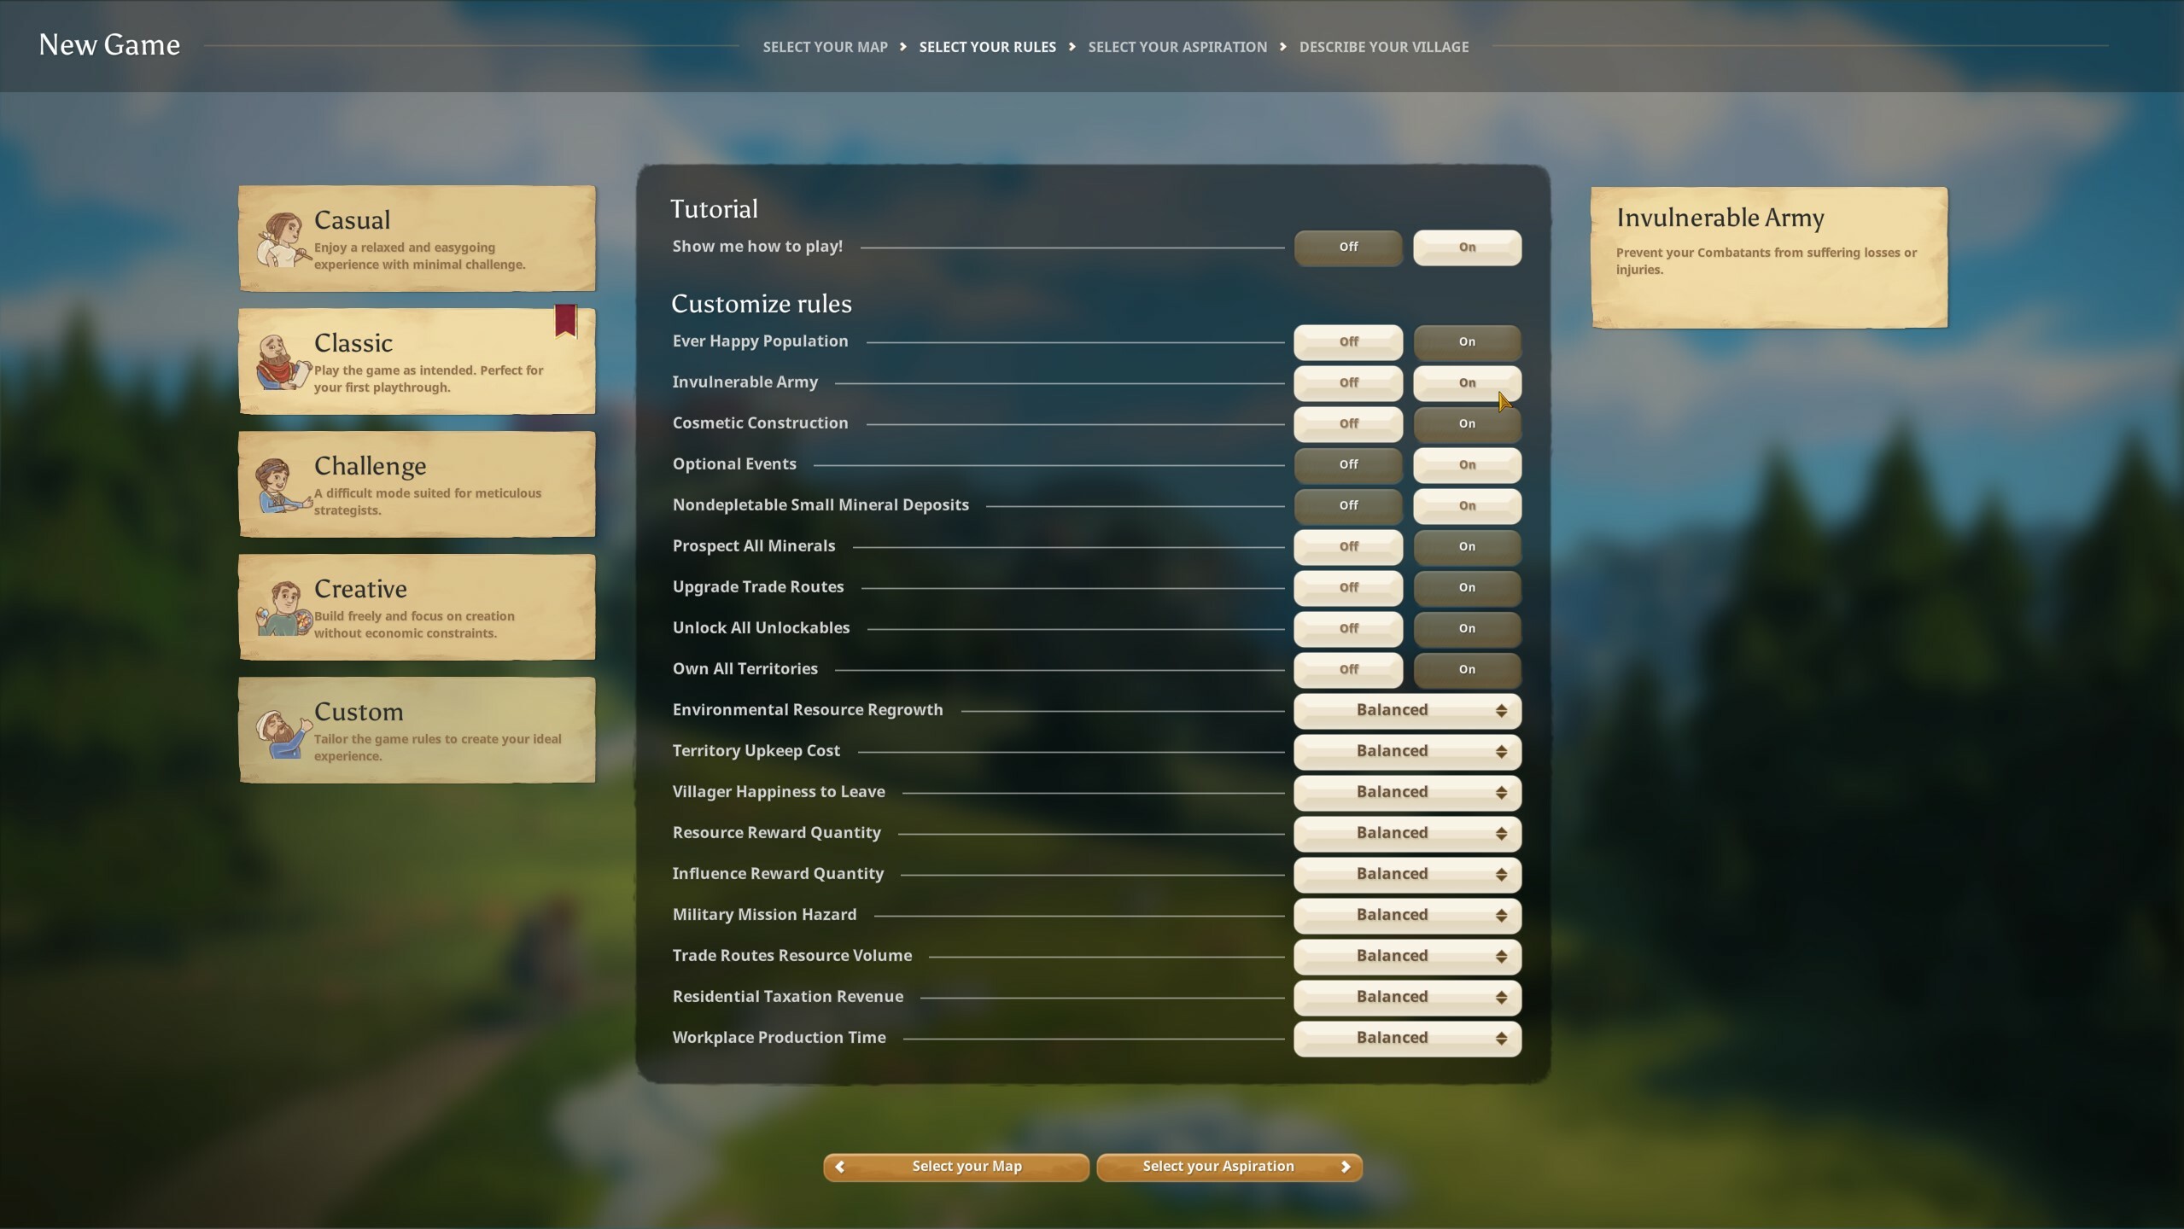Set Own All Territories to On
The width and height of the screenshot is (2184, 1229).
(x=1467, y=670)
